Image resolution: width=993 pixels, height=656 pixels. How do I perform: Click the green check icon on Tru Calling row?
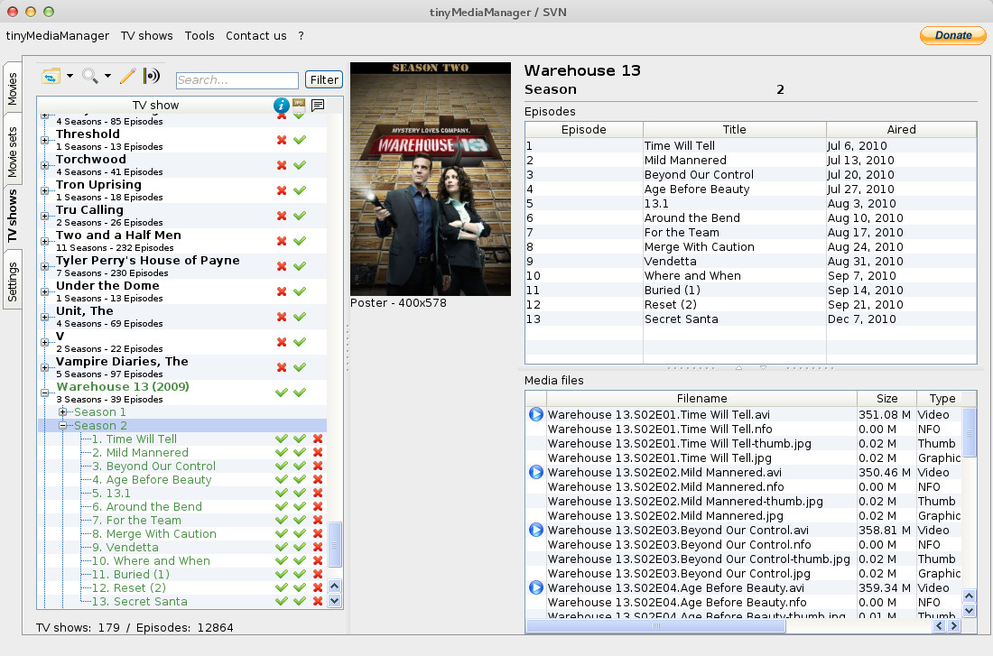pyautogui.click(x=301, y=216)
